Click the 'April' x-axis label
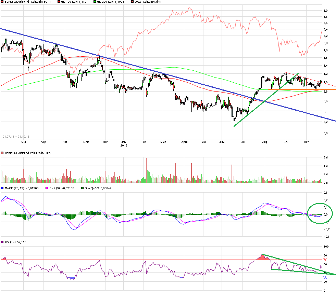The width and height of the screenshot is (336, 294). click(185, 142)
